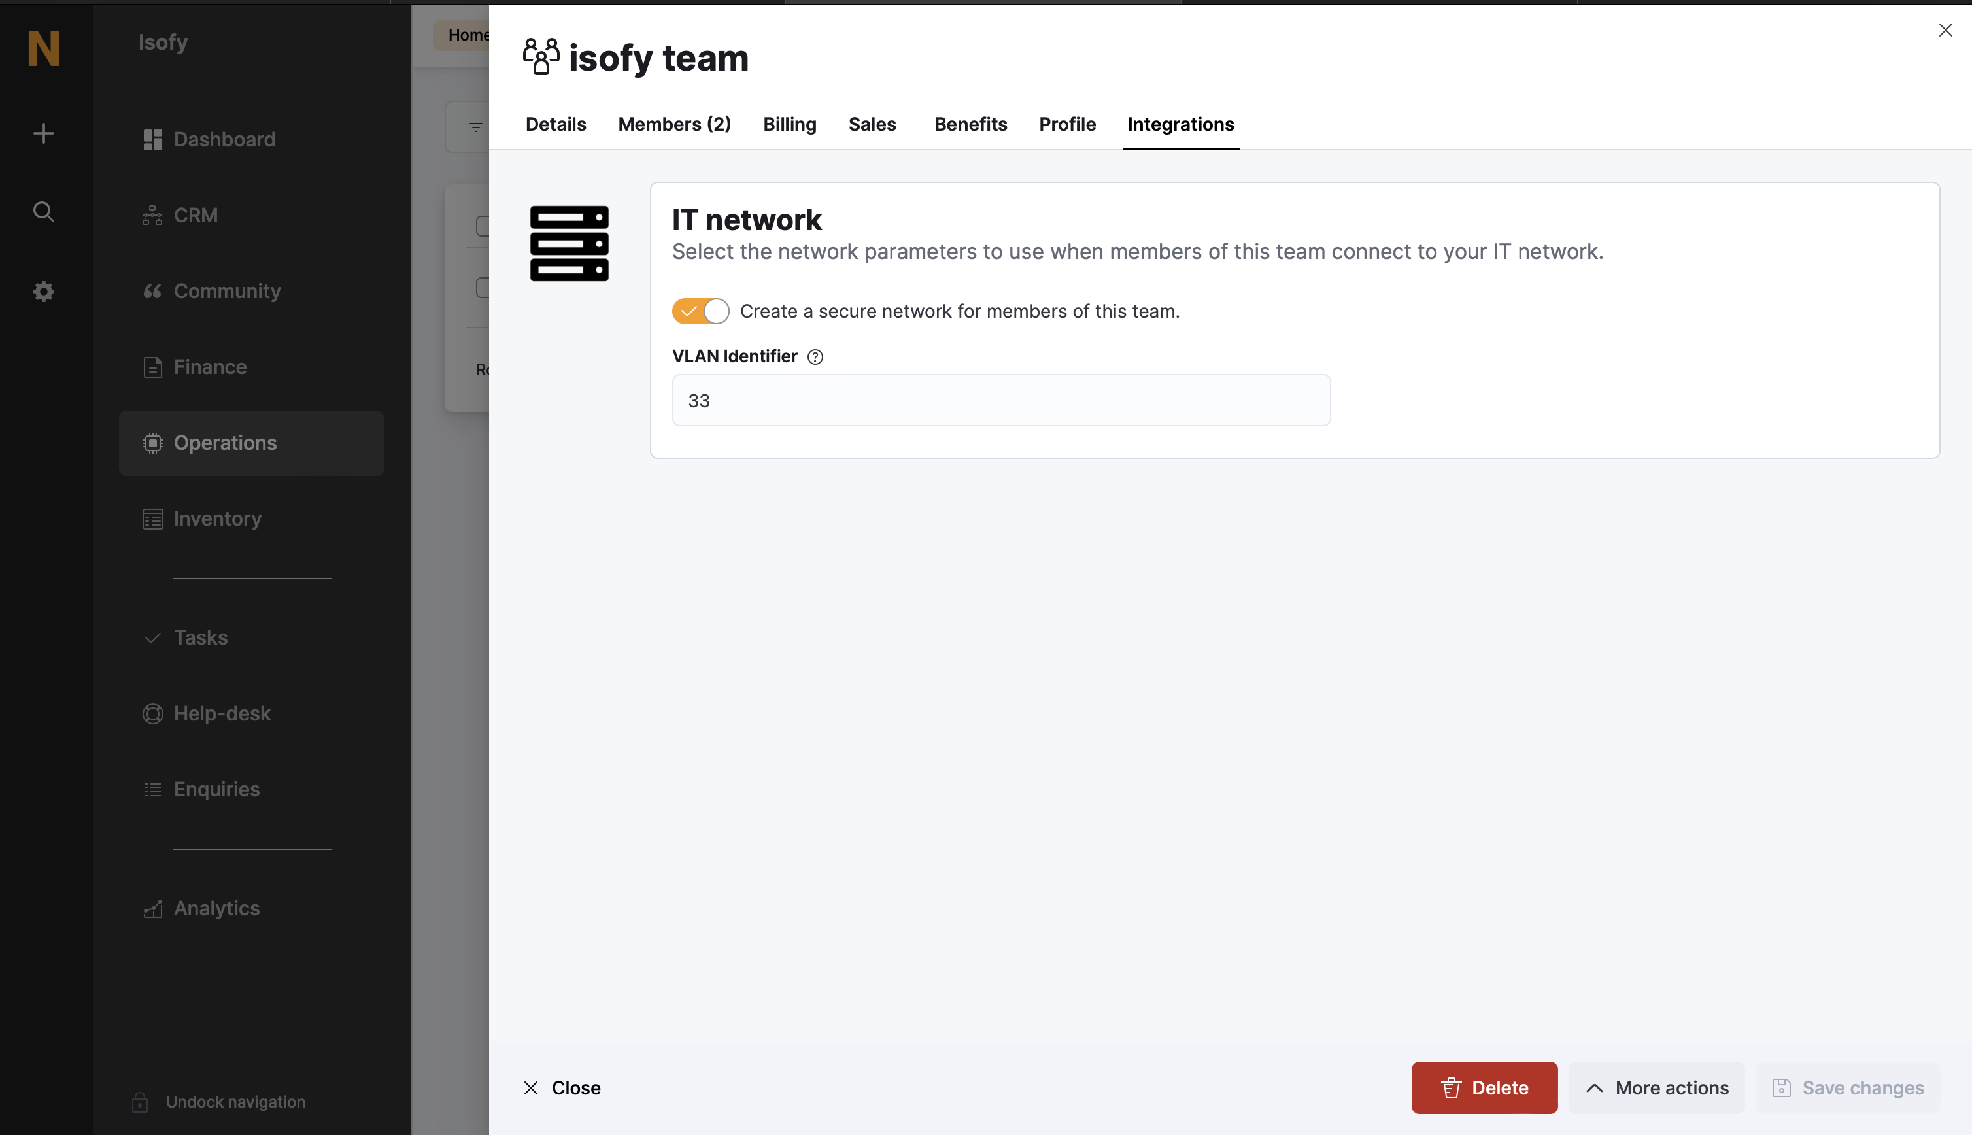Screen dimensions: 1972x1135
Task: Open the Benefits tab
Action: pos(970,125)
